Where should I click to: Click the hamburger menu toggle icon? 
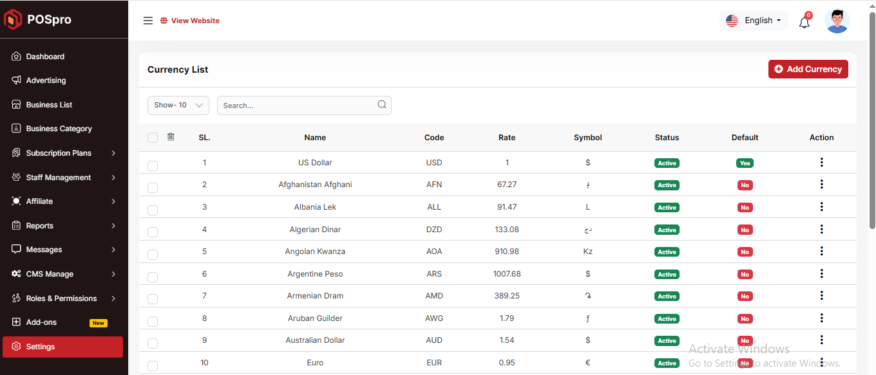[x=148, y=21]
